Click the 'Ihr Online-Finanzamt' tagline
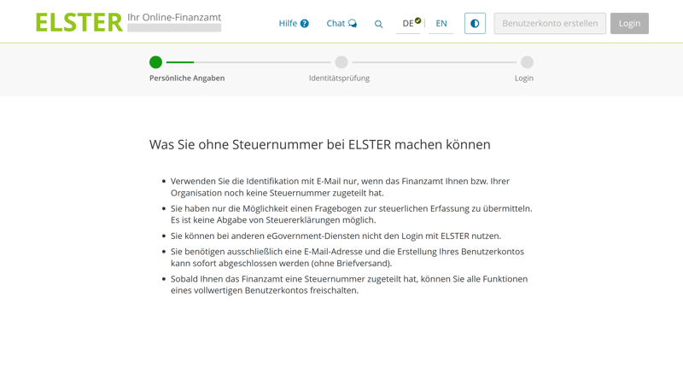 (x=174, y=17)
